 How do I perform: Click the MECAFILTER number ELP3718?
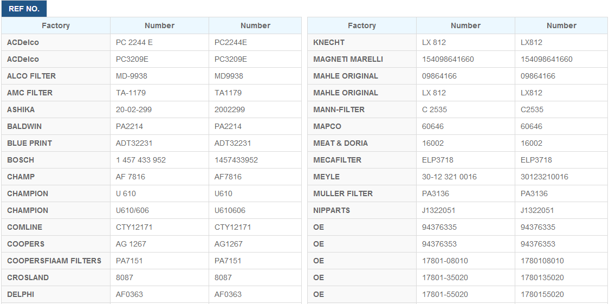(438, 160)
